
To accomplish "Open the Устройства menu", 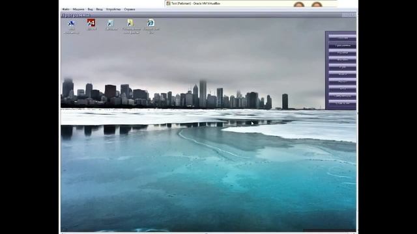I will [113, 9].
